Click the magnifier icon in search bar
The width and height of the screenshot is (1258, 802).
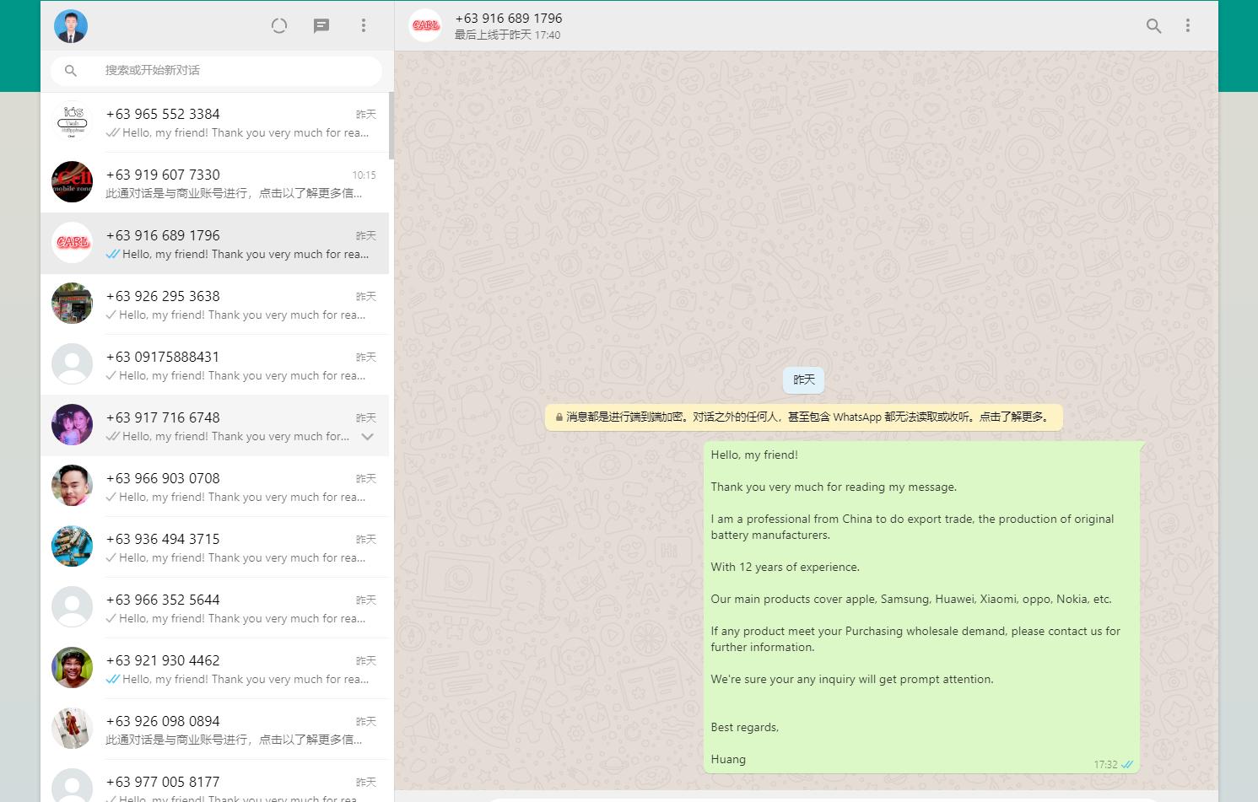point(71,71)
